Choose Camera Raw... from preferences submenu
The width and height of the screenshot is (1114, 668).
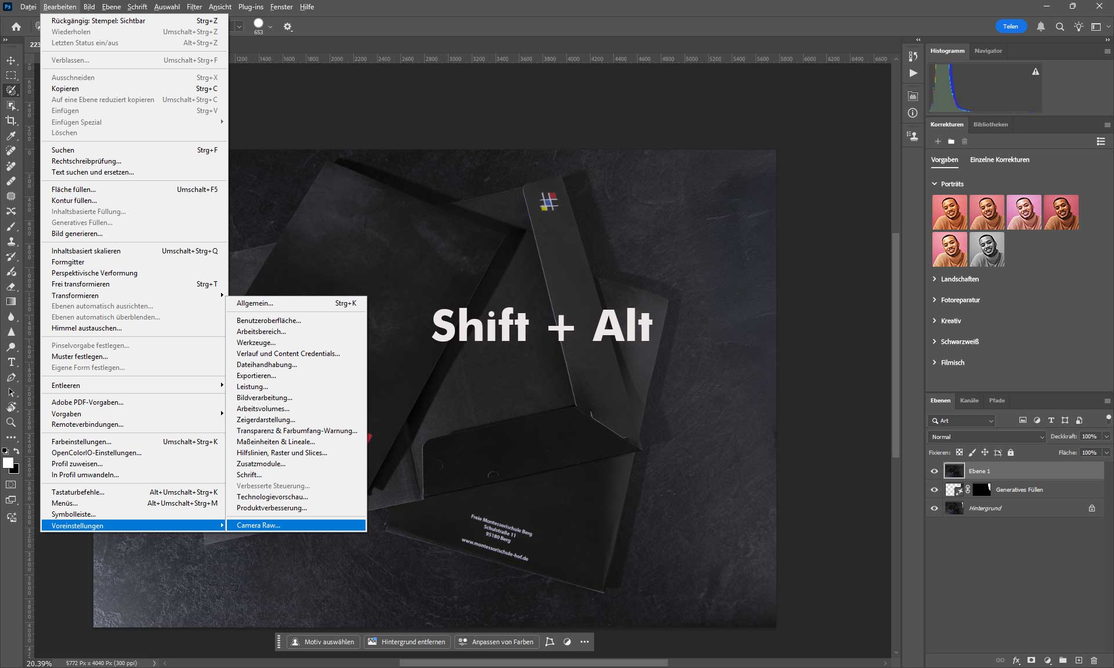coord(296,525)
